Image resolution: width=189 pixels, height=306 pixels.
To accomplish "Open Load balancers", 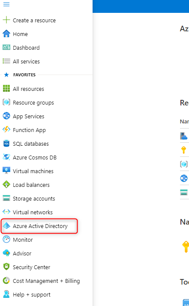I will click(31, 185).
